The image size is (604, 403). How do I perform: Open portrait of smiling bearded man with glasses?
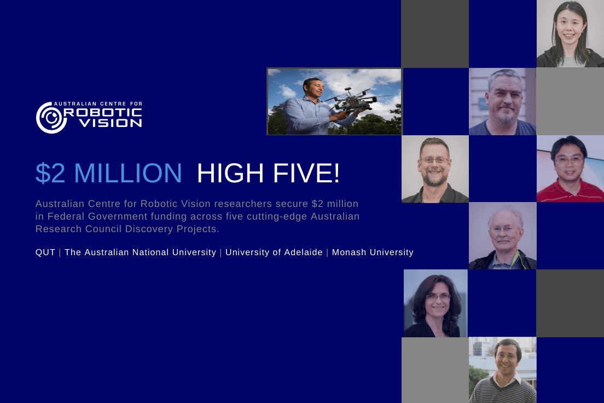pyautogui.click(x=435, y=169)
